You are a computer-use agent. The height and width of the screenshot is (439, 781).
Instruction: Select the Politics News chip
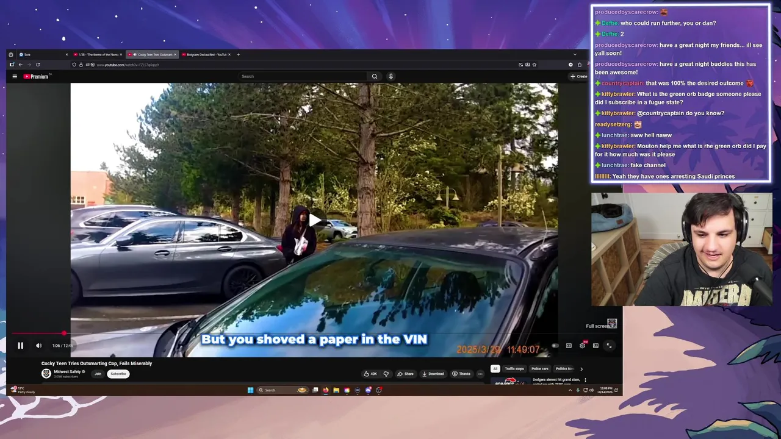(565, 368)
